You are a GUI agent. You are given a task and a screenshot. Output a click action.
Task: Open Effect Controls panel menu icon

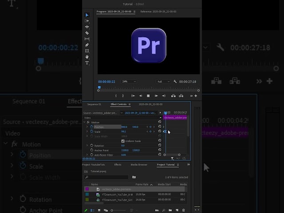click(130, 104)
